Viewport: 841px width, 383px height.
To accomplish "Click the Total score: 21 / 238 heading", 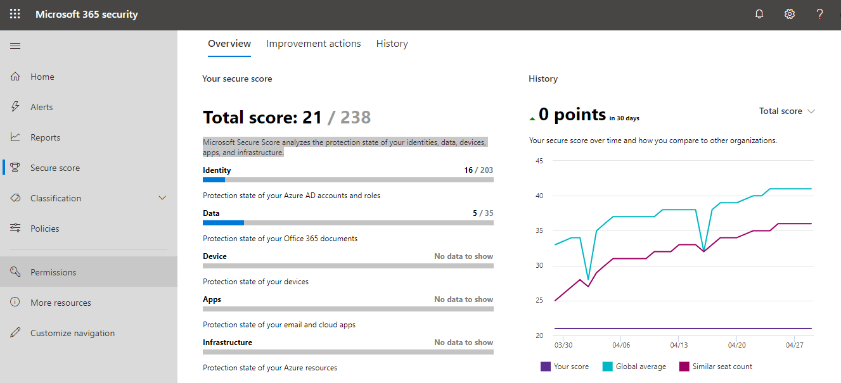I will (x=286, y=117).
